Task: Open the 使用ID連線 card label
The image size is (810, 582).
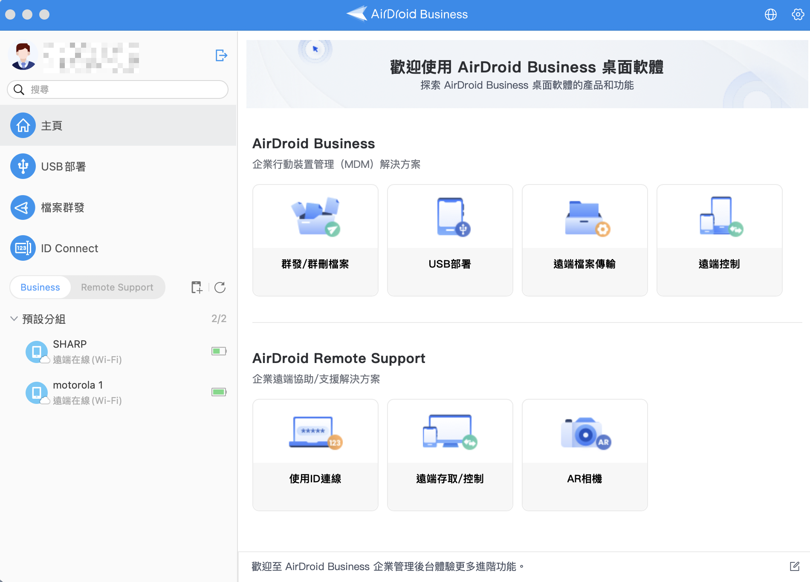Action: (315, 479)
